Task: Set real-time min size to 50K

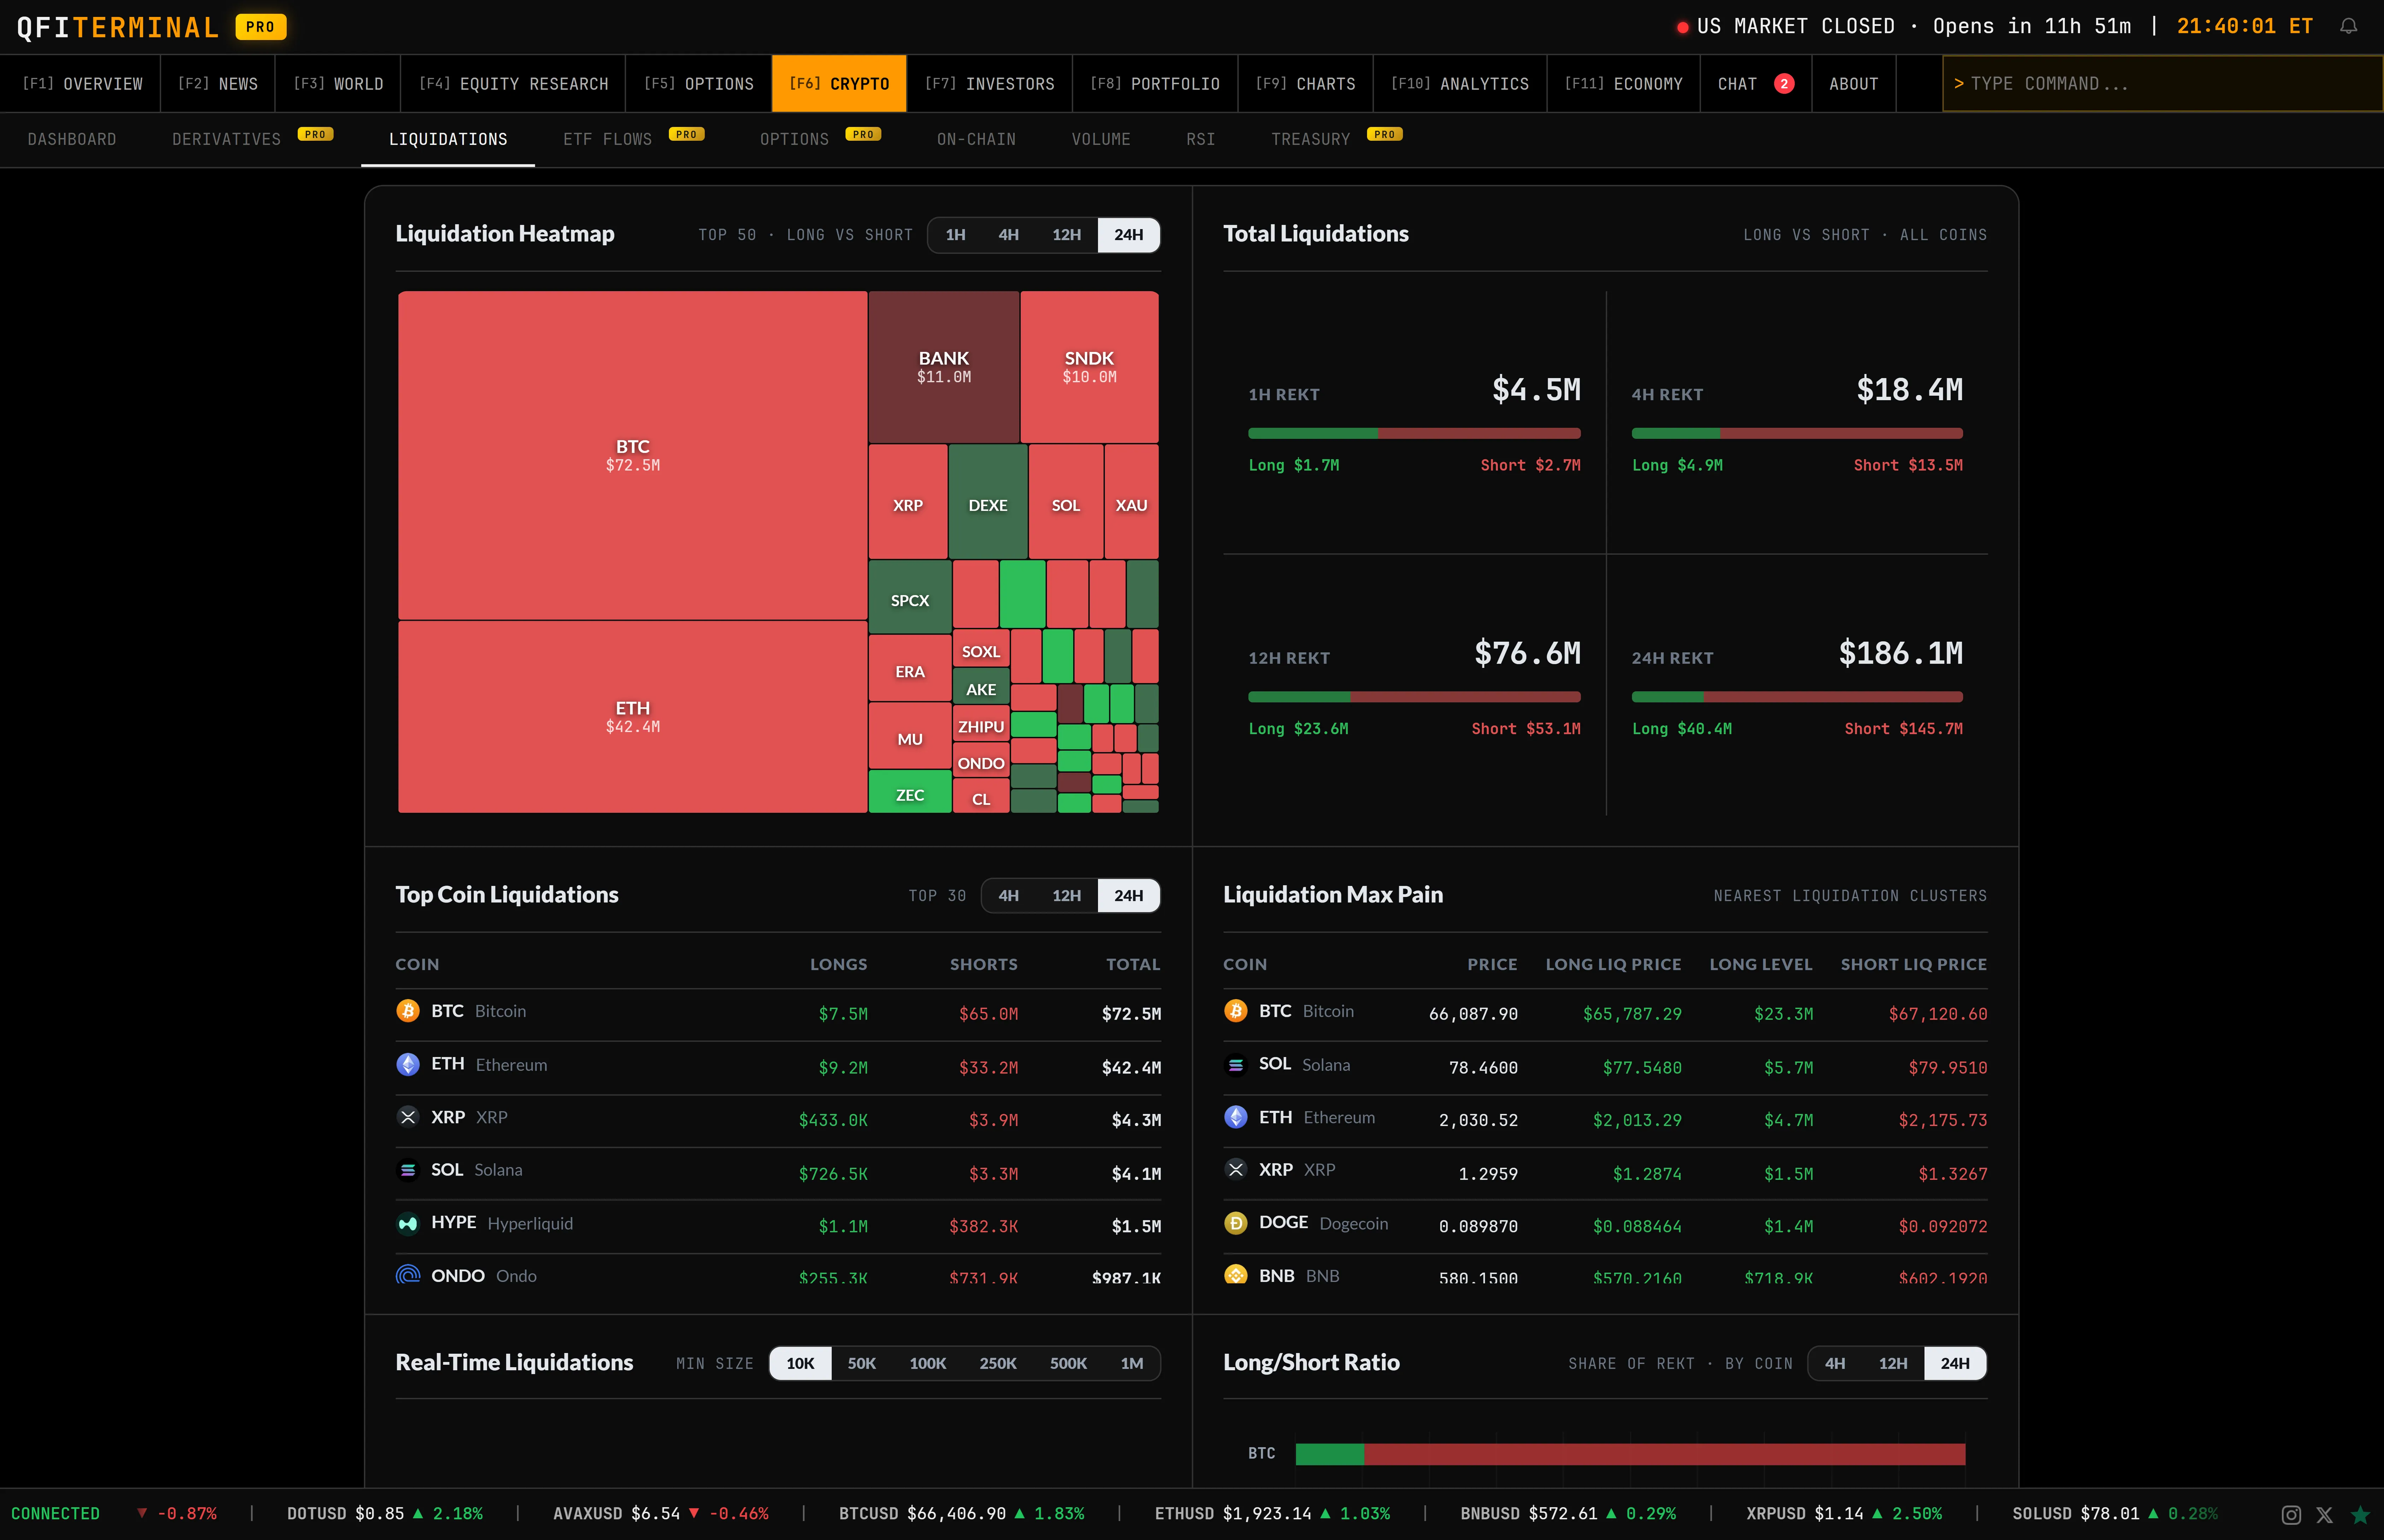Action: pyautogui.click(x=861, y=1364)
